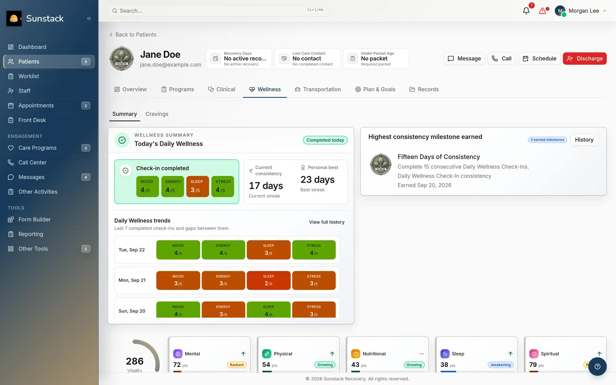The height and width of the screenshot is (385, 616).
Task: Open View full history link
Action: coord(327,222)
